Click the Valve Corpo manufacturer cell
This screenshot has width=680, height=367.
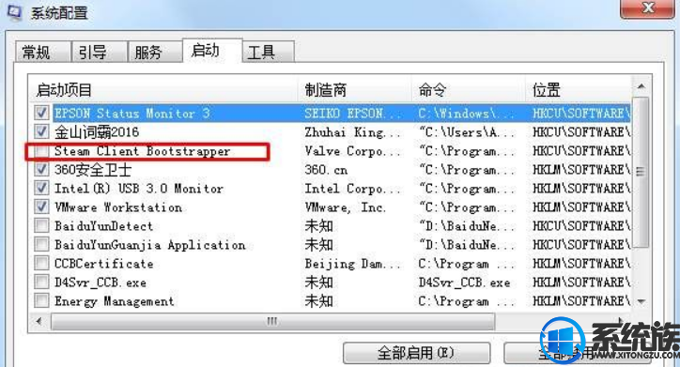coord(352,151)
